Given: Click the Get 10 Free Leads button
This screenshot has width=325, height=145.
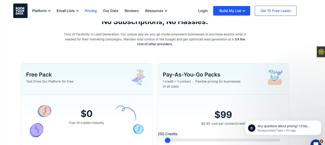Looking at the screenshot, I should click(275, 11).
